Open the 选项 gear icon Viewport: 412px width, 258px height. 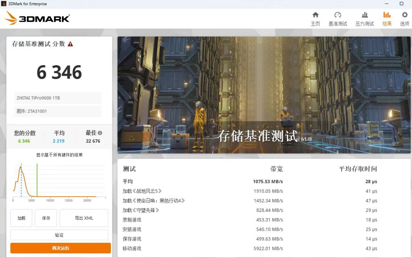click(405, 15)
